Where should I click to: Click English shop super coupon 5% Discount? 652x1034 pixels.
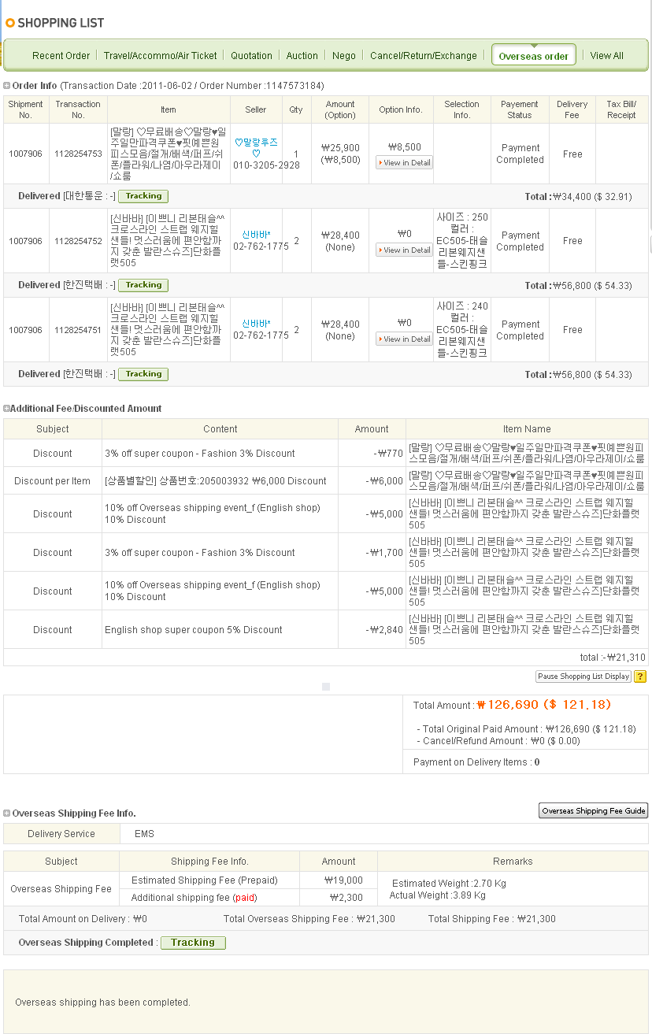[194, 630]
